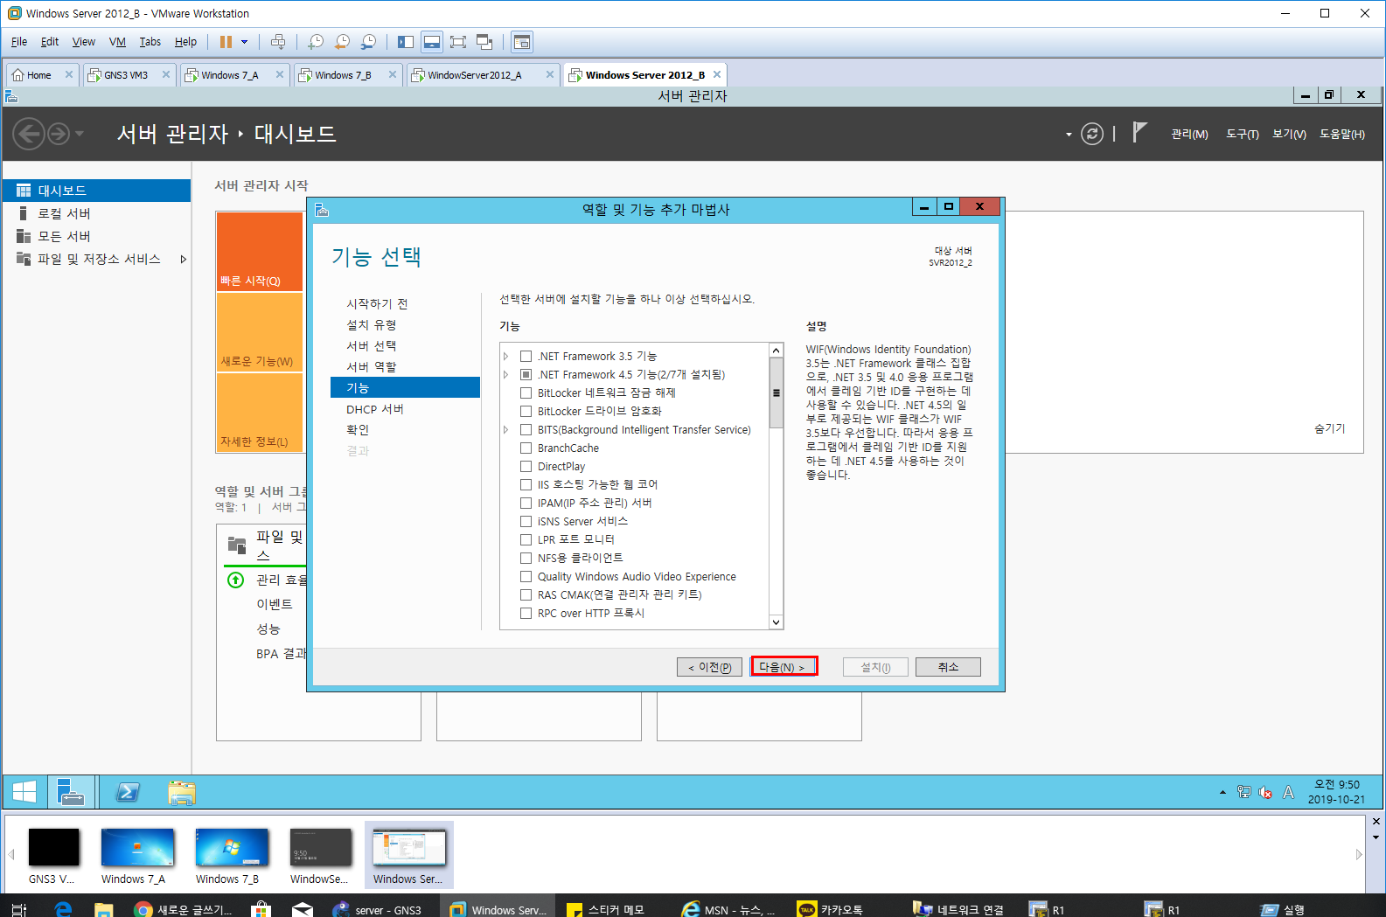
Task: Open the snapshot manager icon
Action: click(369, 42)
